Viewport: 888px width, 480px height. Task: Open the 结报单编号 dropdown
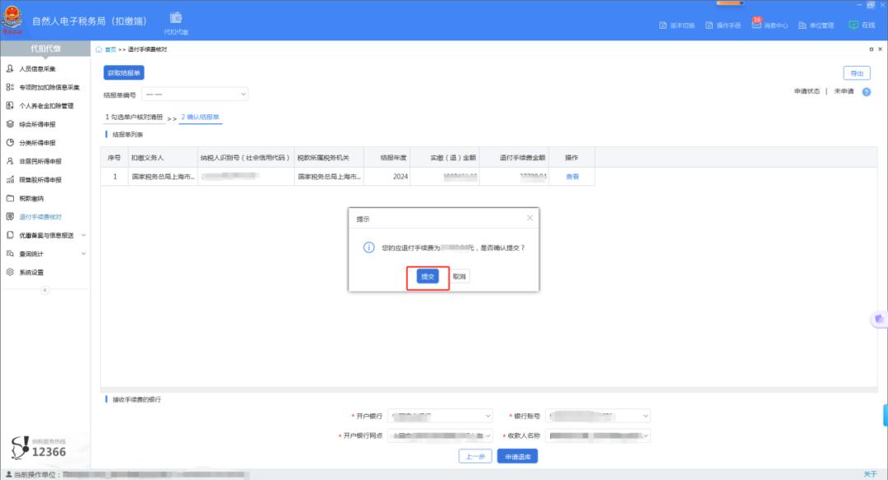(195, 95)
